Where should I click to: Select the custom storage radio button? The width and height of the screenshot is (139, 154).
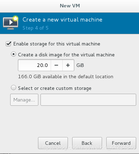13,88
